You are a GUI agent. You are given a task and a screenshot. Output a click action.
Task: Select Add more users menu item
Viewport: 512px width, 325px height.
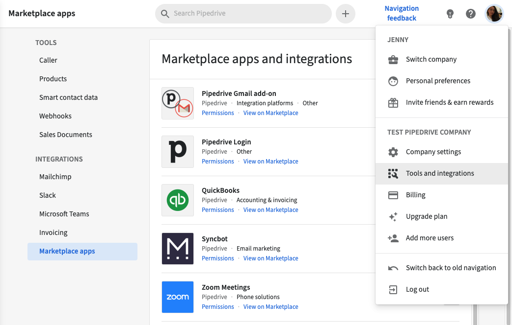[441, 238]
